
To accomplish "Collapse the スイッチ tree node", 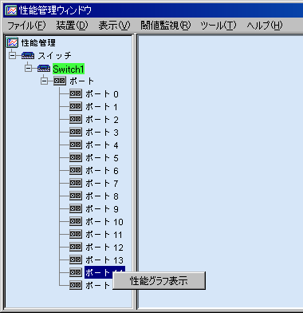I will [x=12, y=56].
